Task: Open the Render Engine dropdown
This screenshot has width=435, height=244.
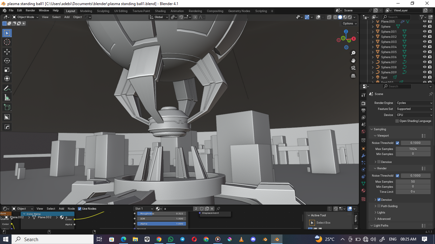Action: [x=414, y=103]
